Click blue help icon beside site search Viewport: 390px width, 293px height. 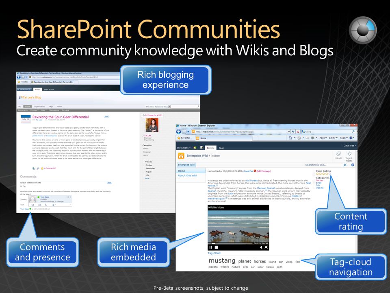click(353, 165)
